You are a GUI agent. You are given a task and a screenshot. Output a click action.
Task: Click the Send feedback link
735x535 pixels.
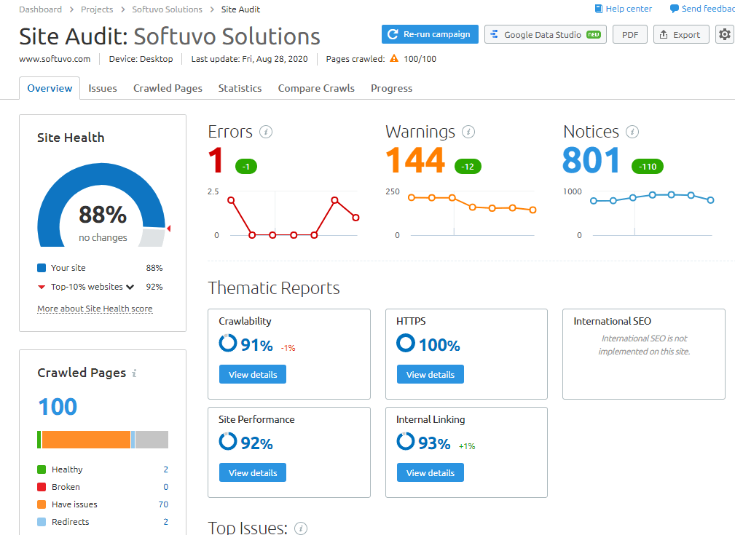pos(708,9)
